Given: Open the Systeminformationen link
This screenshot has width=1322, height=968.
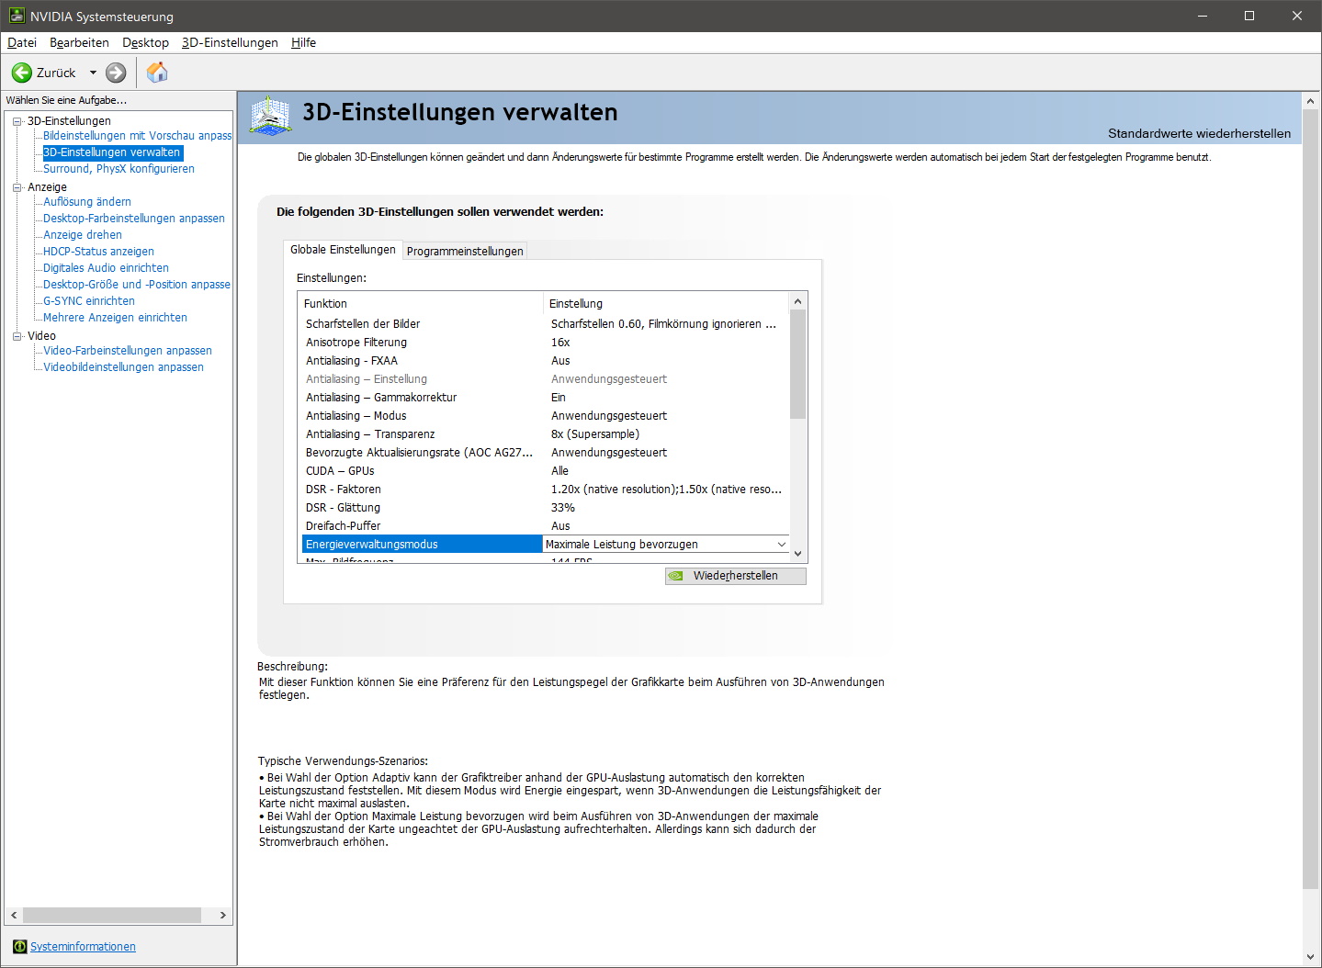Looking at the screenshot, I should [83, 946].
